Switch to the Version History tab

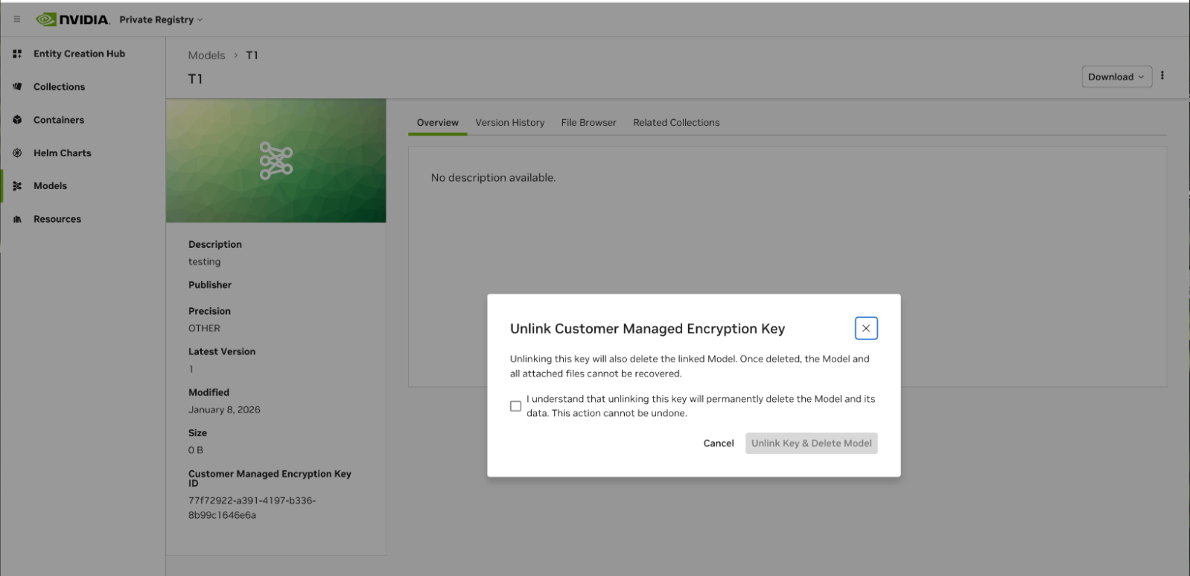coord(510,123)
